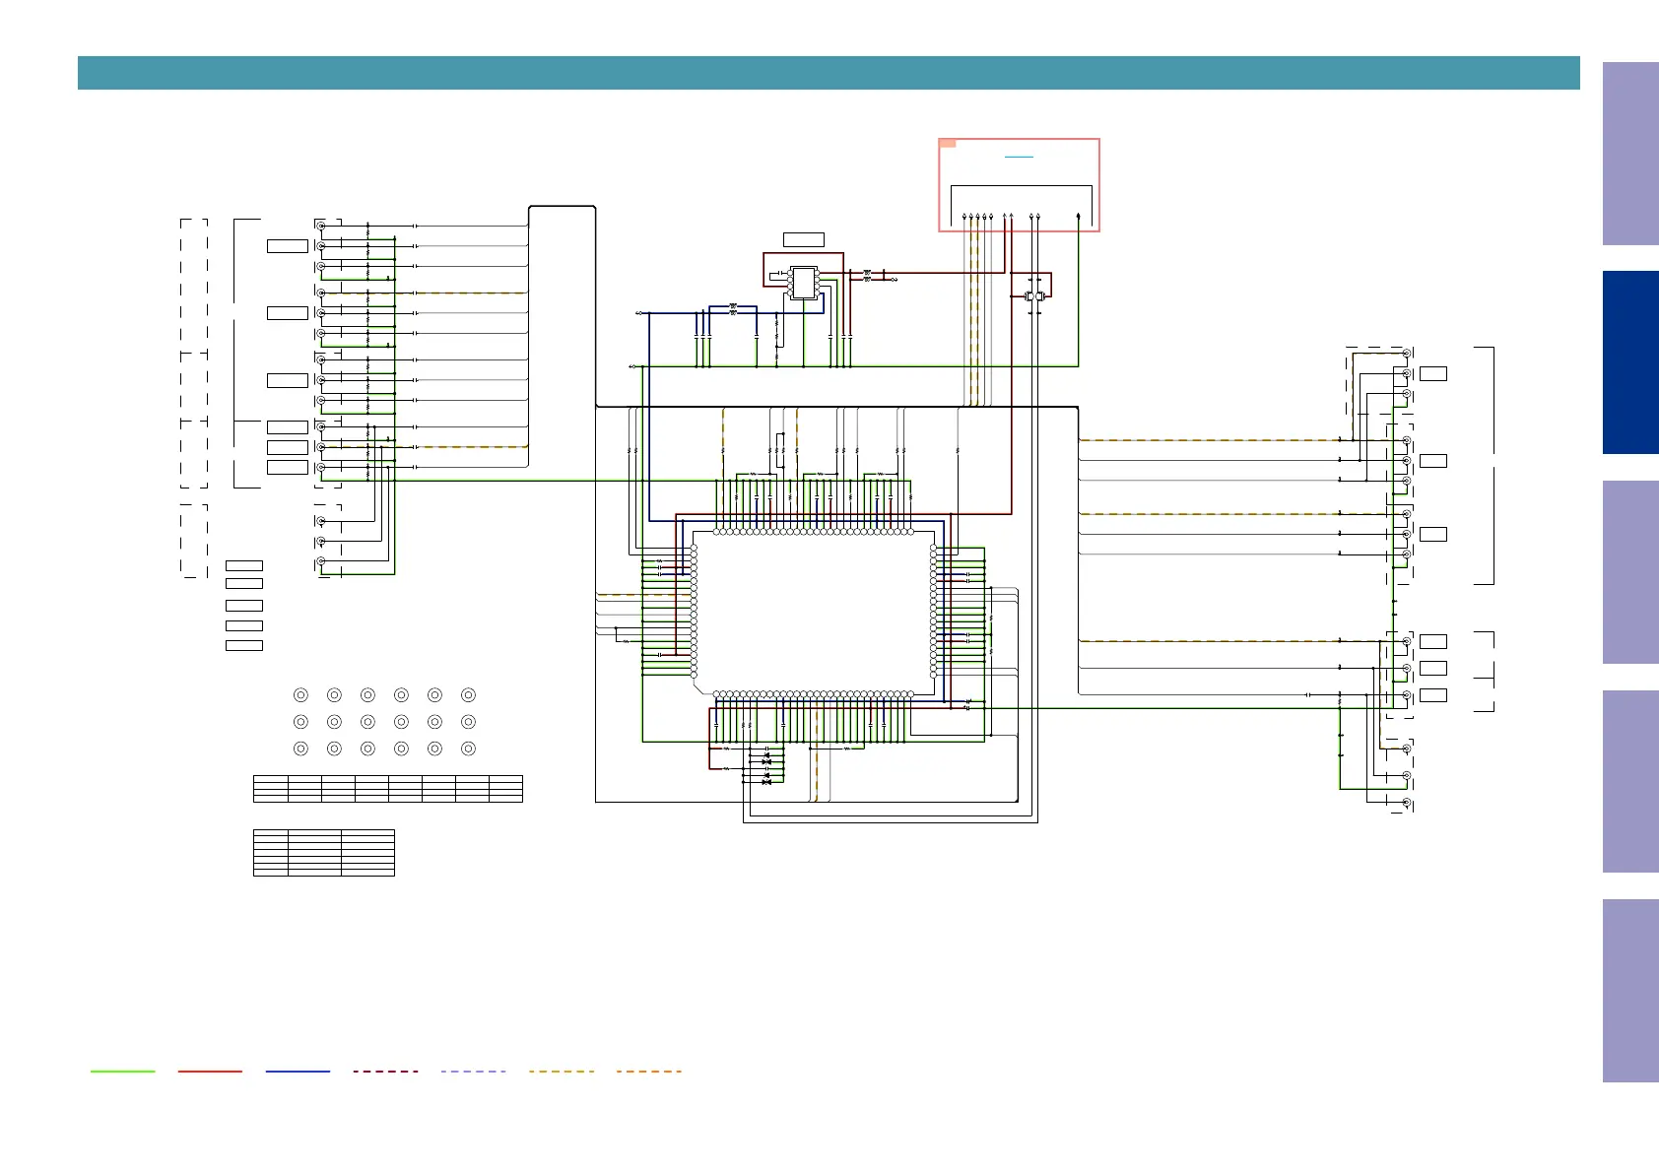Open the first purple side tab
This screenshot has width=1659, height=1173.
point(1629,154)
